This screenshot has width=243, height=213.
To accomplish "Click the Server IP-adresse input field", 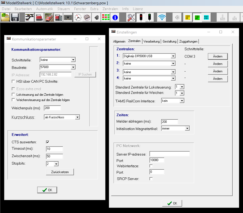I will tap(170, 154).
